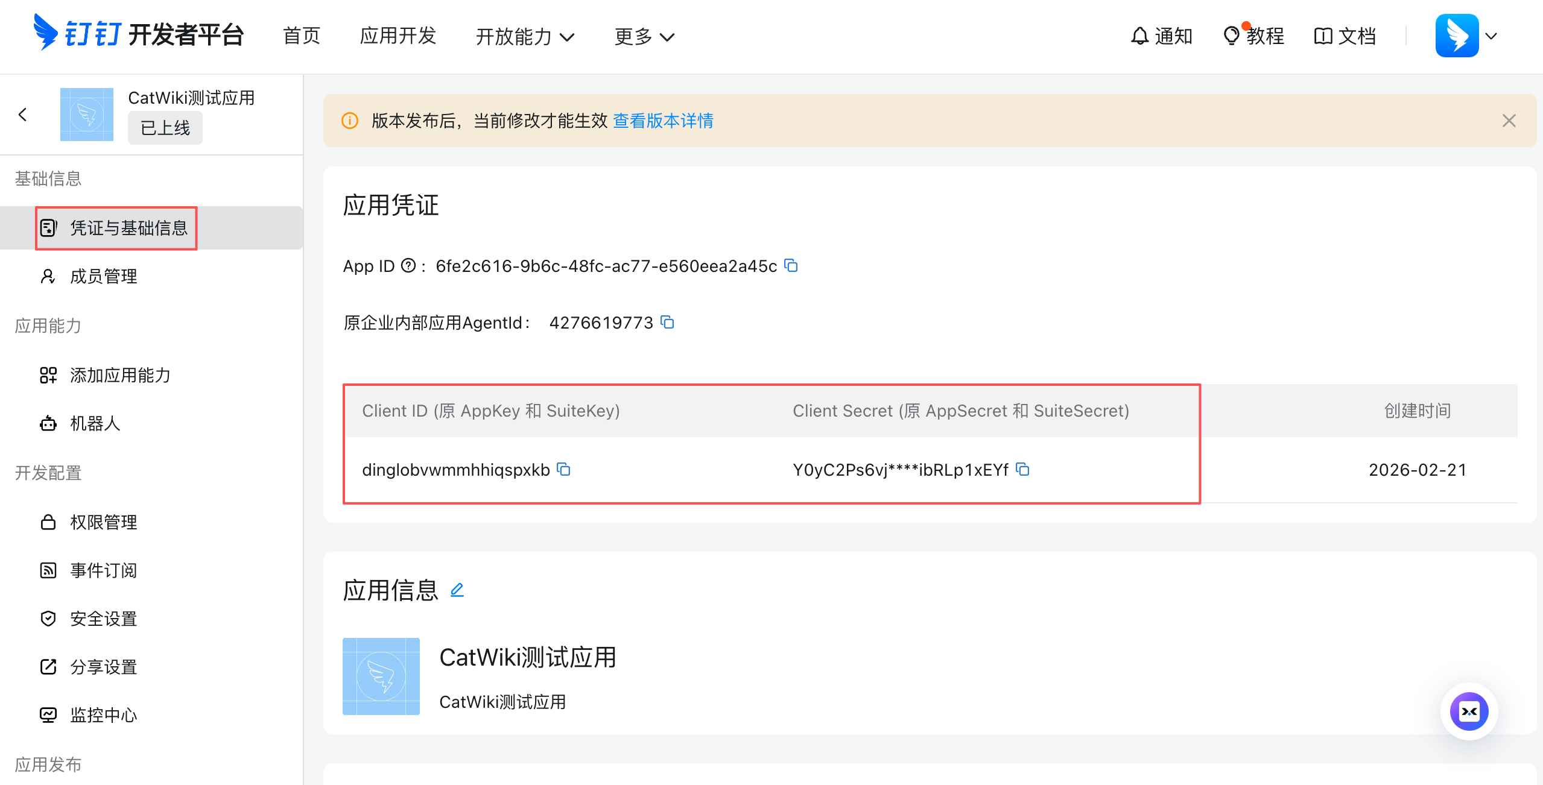The width and height of the screenshot is (1543, 785).
Task: Expand the 更多 dropdown menu
Action: click(643, 37)
